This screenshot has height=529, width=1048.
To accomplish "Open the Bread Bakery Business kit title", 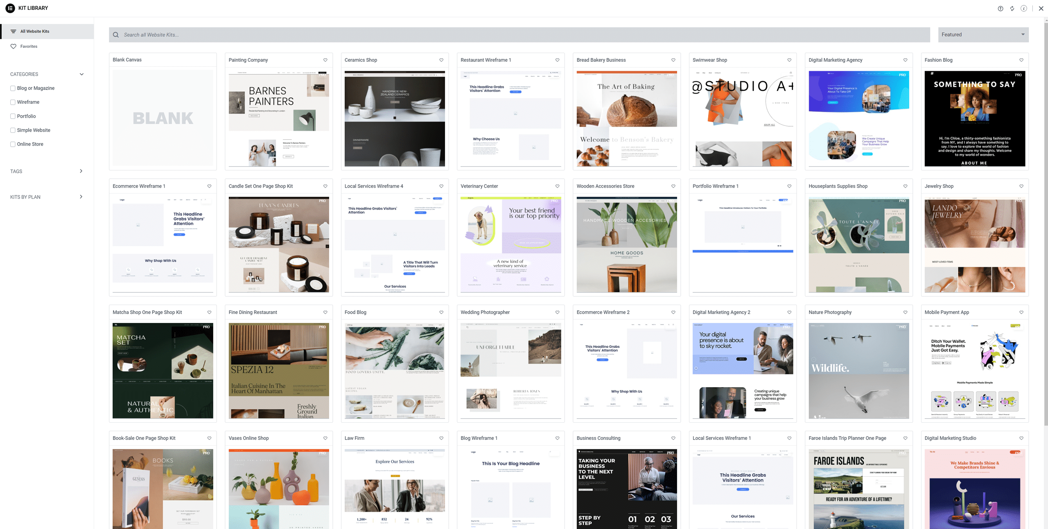I will coord(601,60).
